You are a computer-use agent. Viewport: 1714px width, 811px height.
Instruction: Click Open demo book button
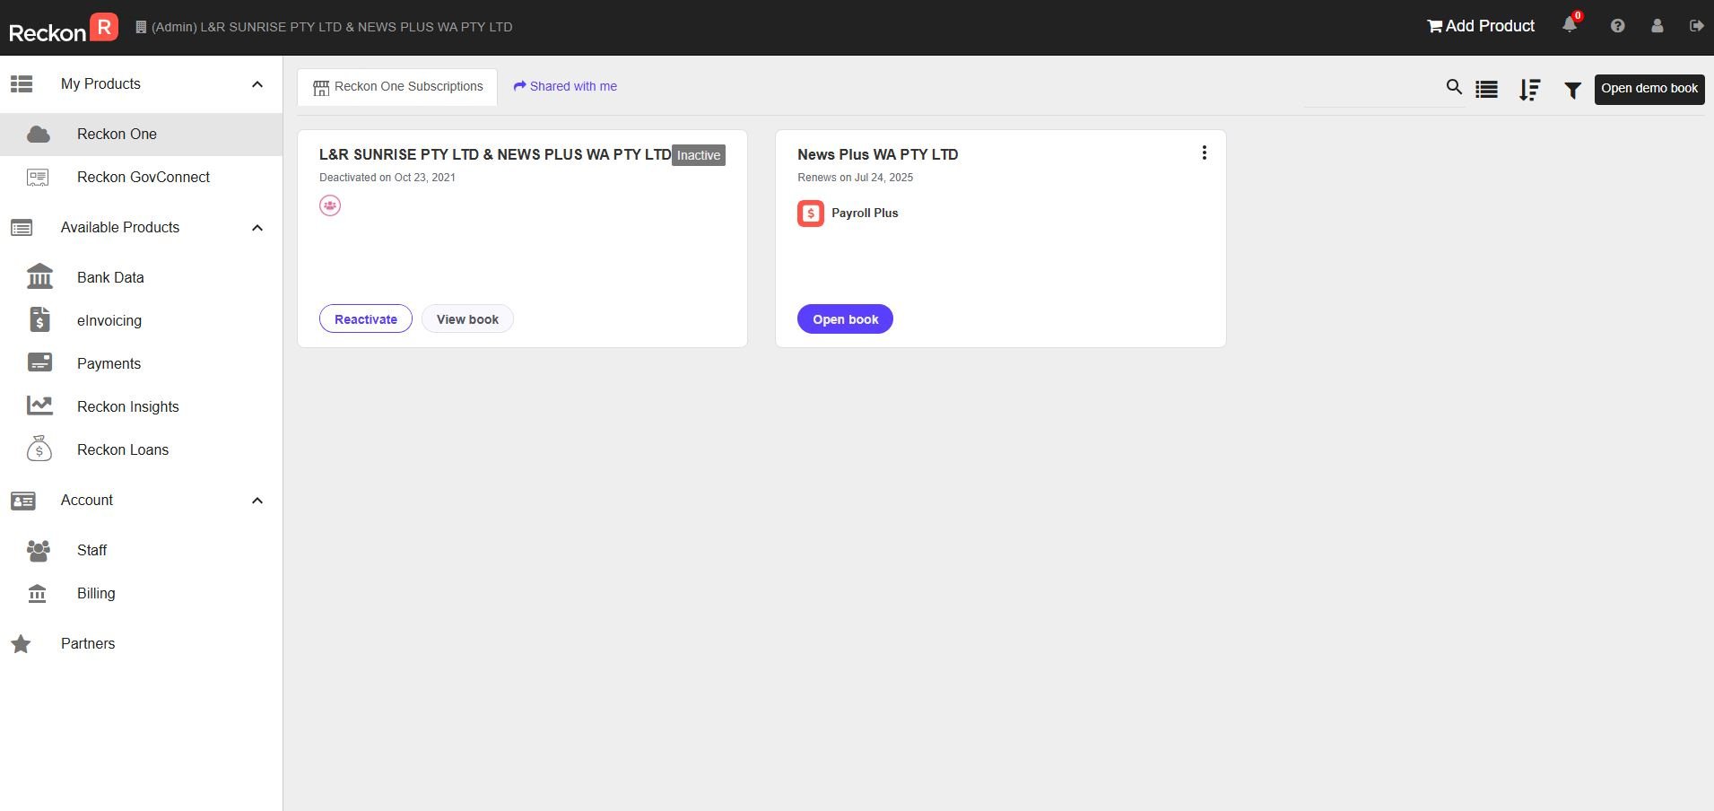click(x=1649, y=89)
